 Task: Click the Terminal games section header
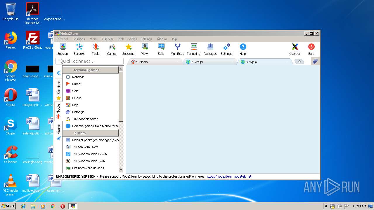point(91,70)
